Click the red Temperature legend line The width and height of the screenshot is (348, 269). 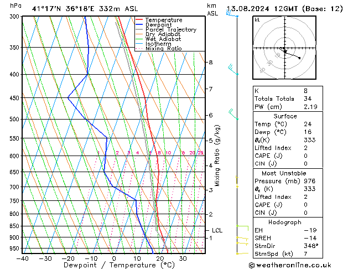(139, 20)
